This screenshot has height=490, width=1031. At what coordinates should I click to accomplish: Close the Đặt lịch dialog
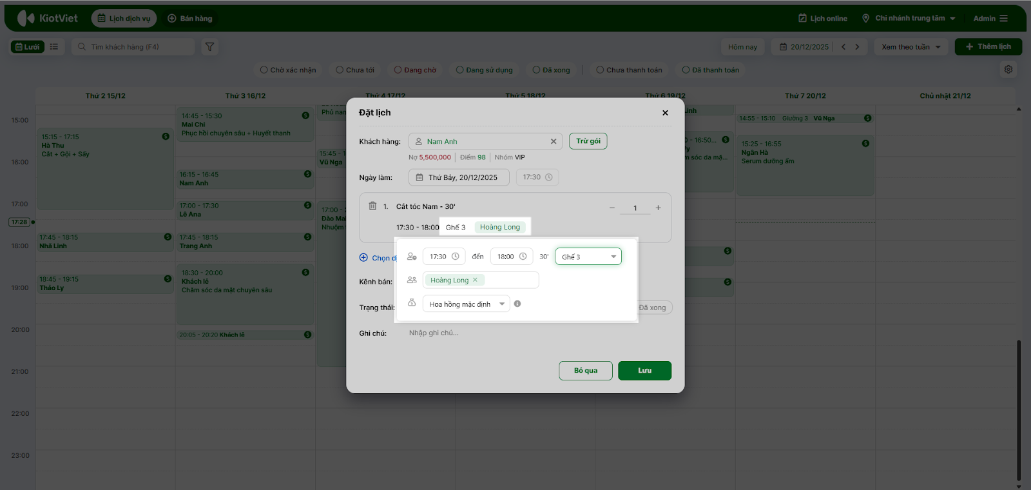pos(665,113)
